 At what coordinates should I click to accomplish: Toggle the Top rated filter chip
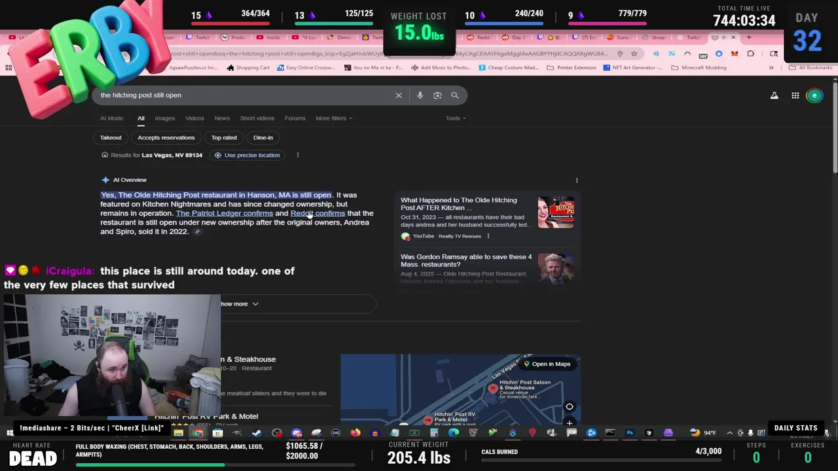[x=224, y=137]
